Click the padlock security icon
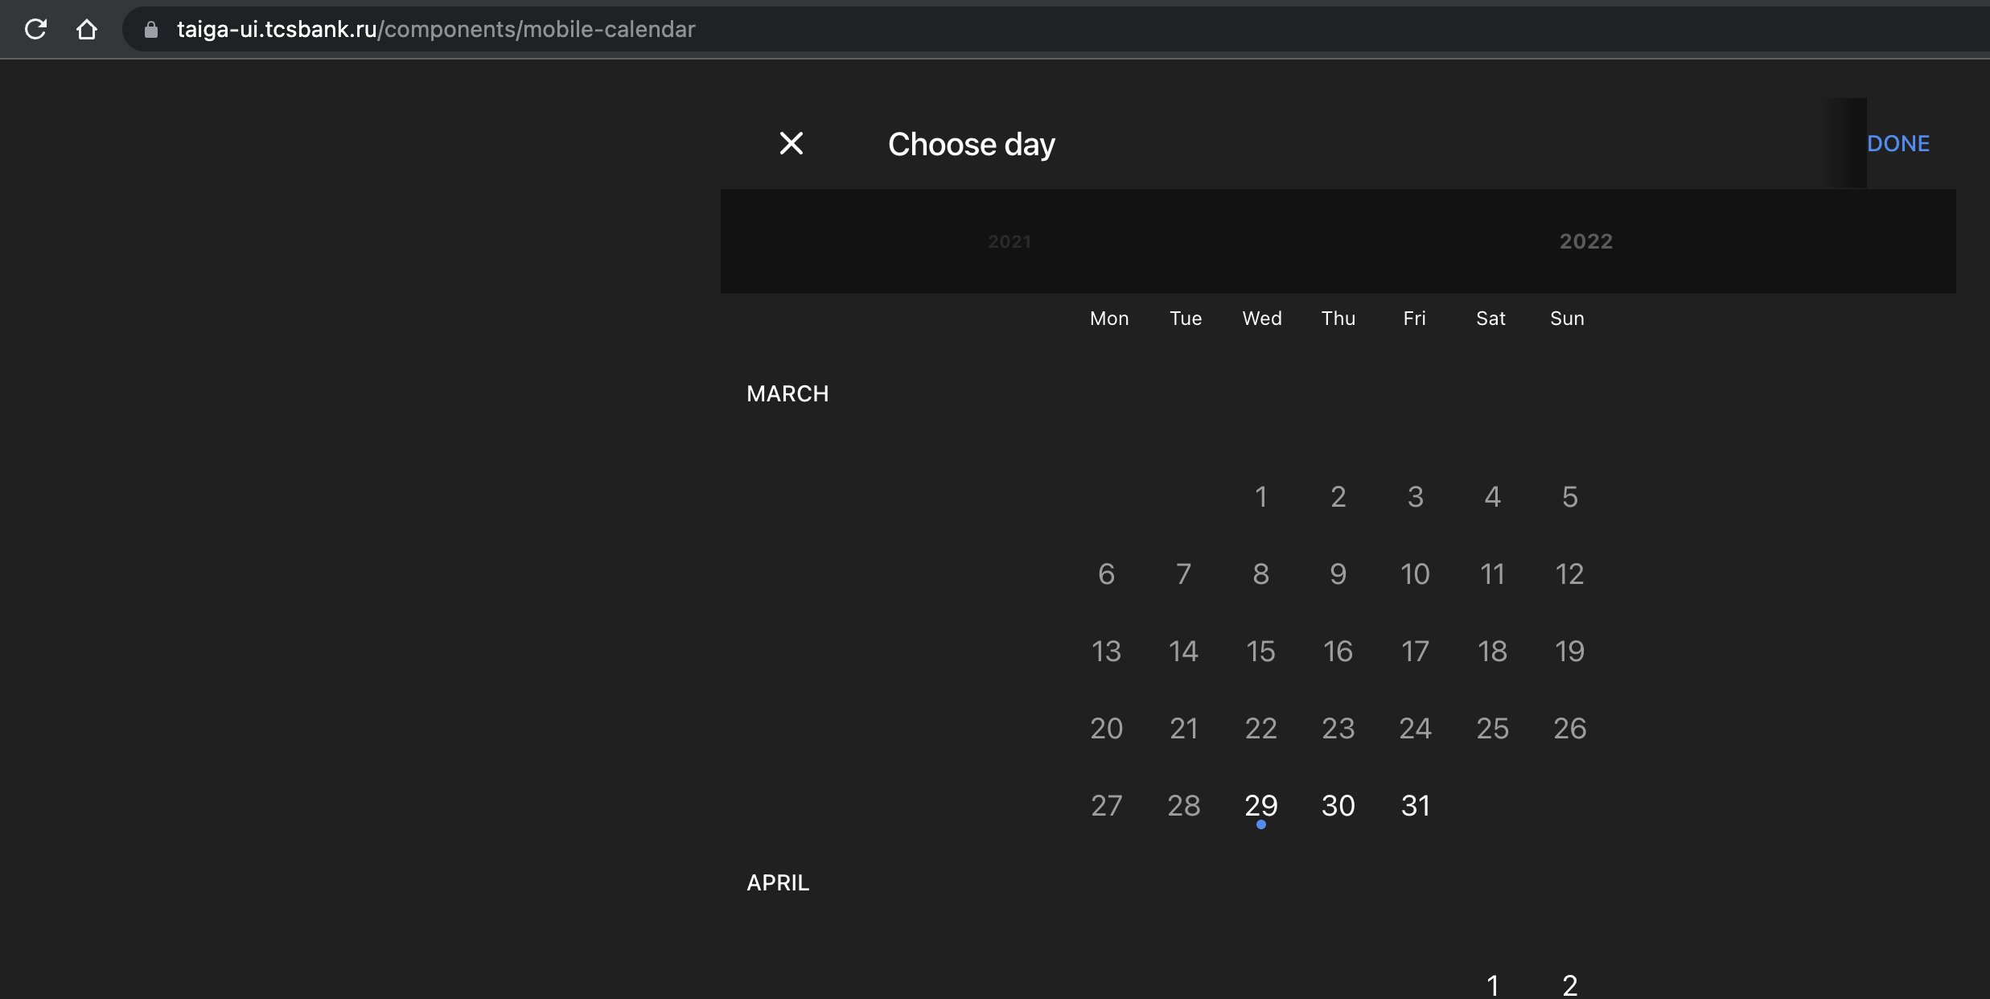The image size is (1990, 999). [150, 29]
